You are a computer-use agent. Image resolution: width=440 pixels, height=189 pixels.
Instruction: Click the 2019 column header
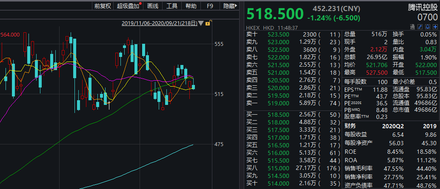tap(430, 126)
